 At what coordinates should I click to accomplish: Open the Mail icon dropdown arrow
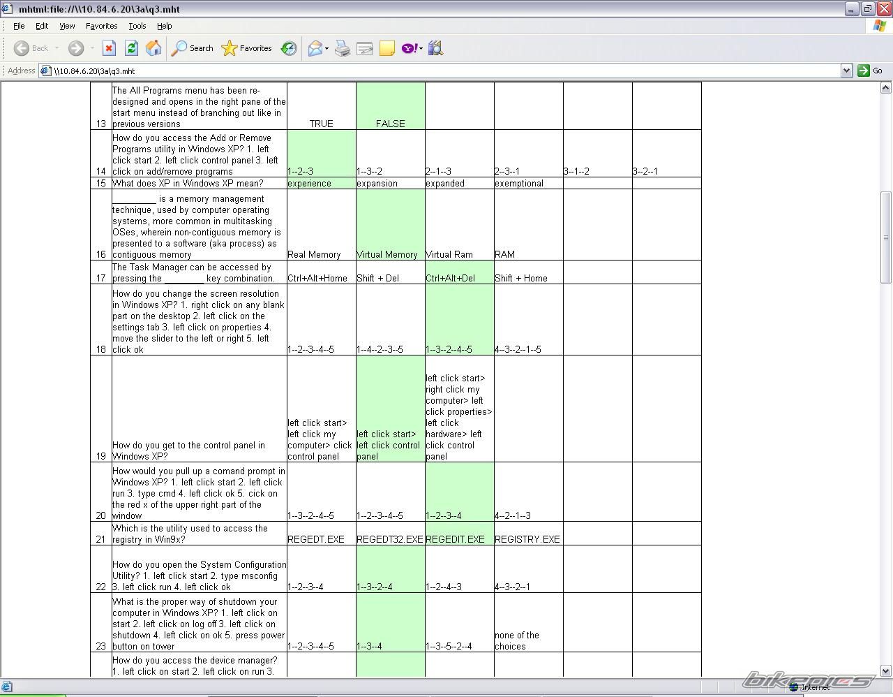(x=327, y=48)
